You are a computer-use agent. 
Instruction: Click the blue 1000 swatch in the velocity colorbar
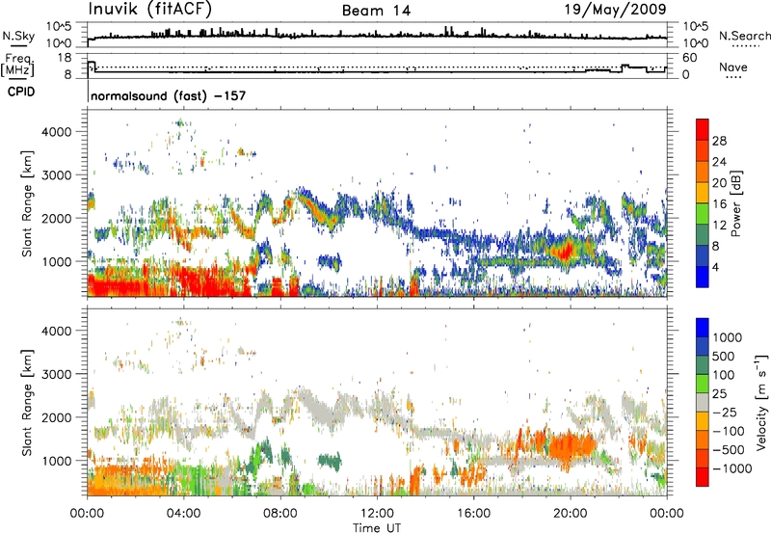[x=703, y=328]
